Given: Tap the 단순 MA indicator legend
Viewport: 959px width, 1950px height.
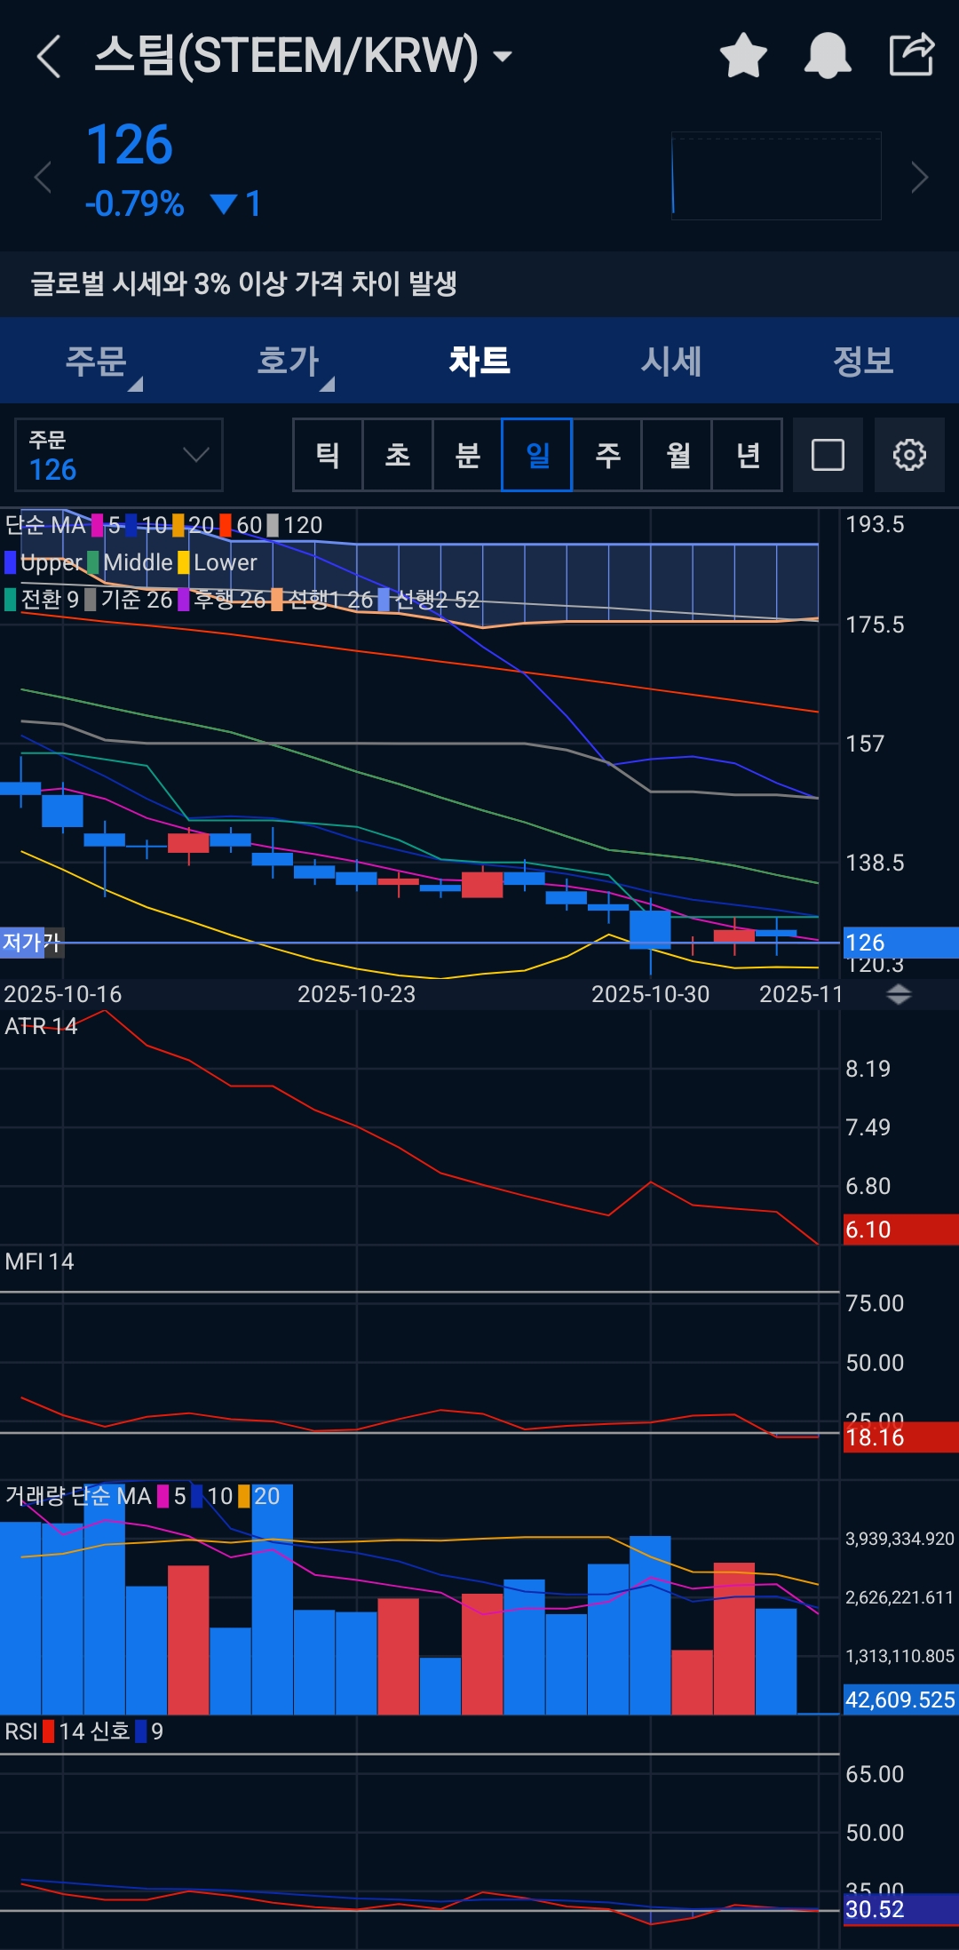Looking at the screenshot, I should pos(44,525).
